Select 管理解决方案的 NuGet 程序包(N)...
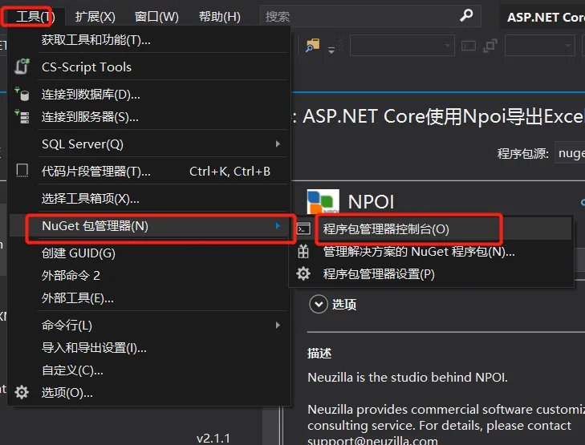 [x=432, y=252]
